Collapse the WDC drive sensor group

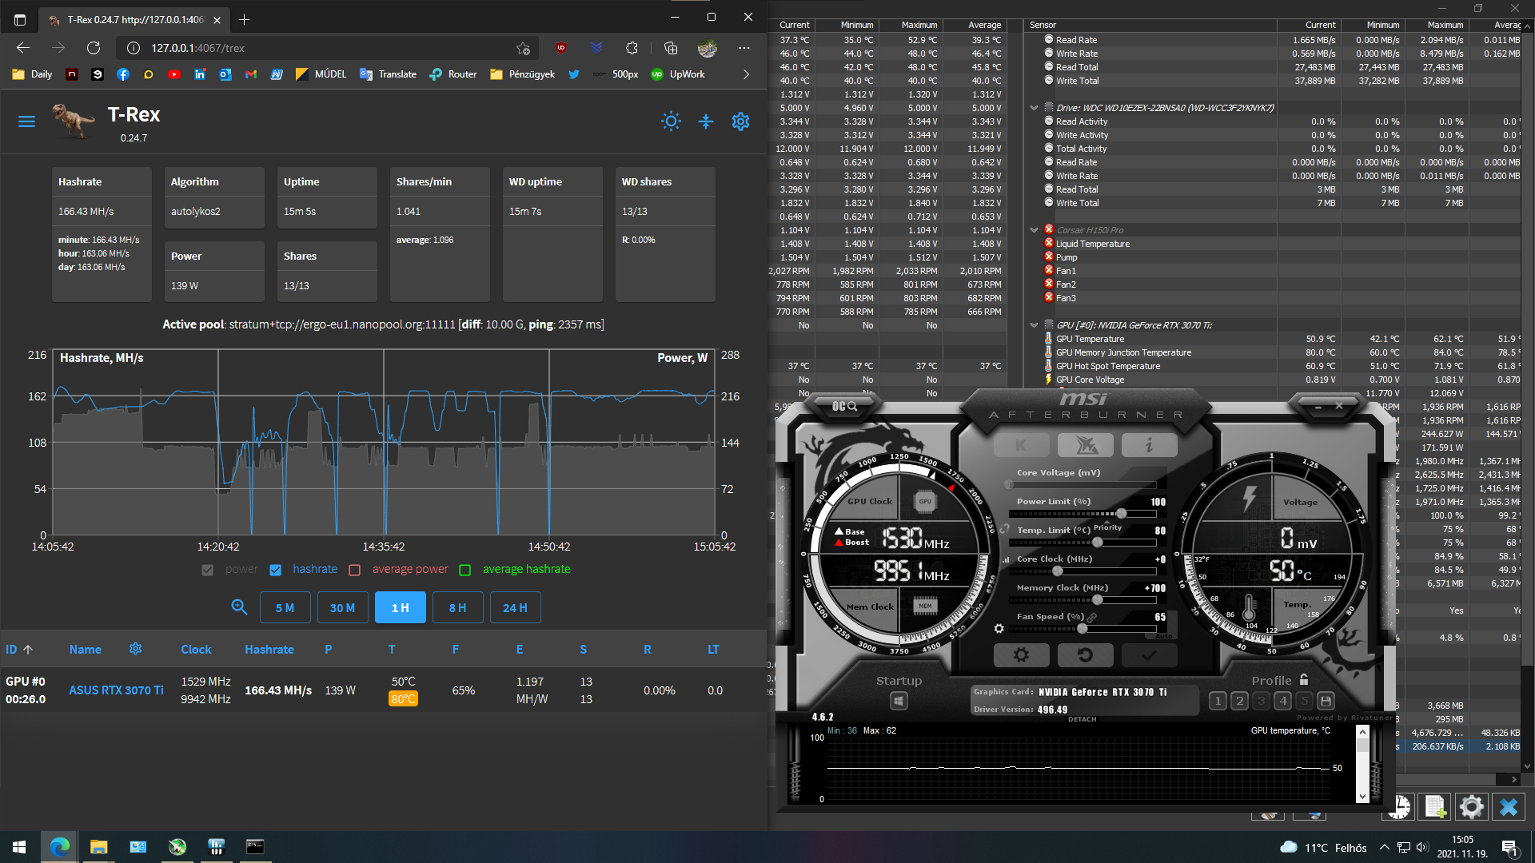1034,108
